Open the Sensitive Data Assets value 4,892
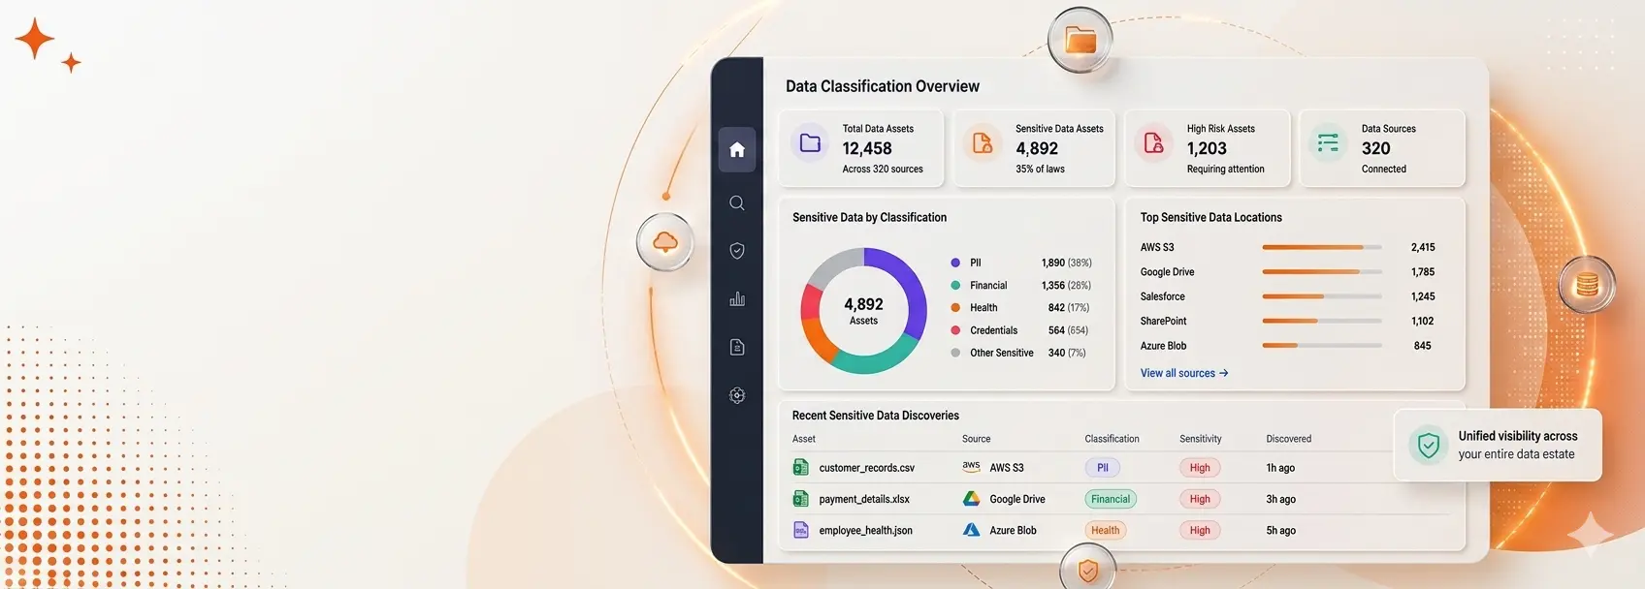Image resolution: width=1645 pixels, height=589 pixels. pos(1037,148)
